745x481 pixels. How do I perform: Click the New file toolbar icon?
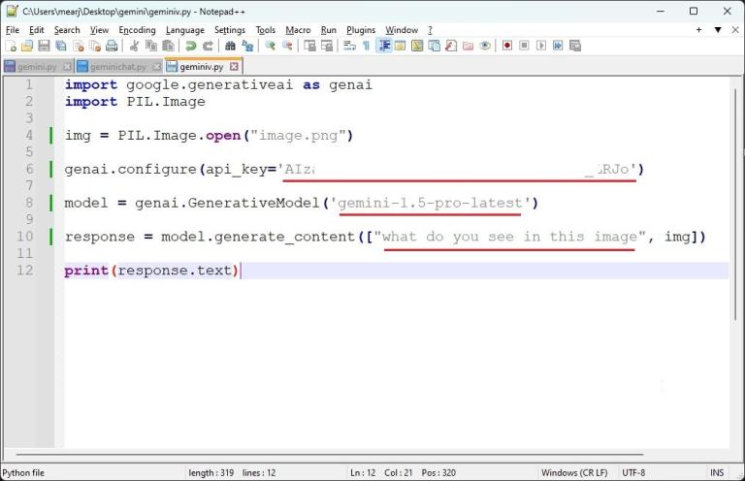click(12, 46)
